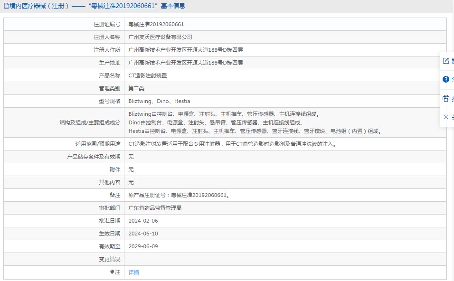Click the Hestia composition description line
Screen dimensions: 454x281
coord(255,131)
